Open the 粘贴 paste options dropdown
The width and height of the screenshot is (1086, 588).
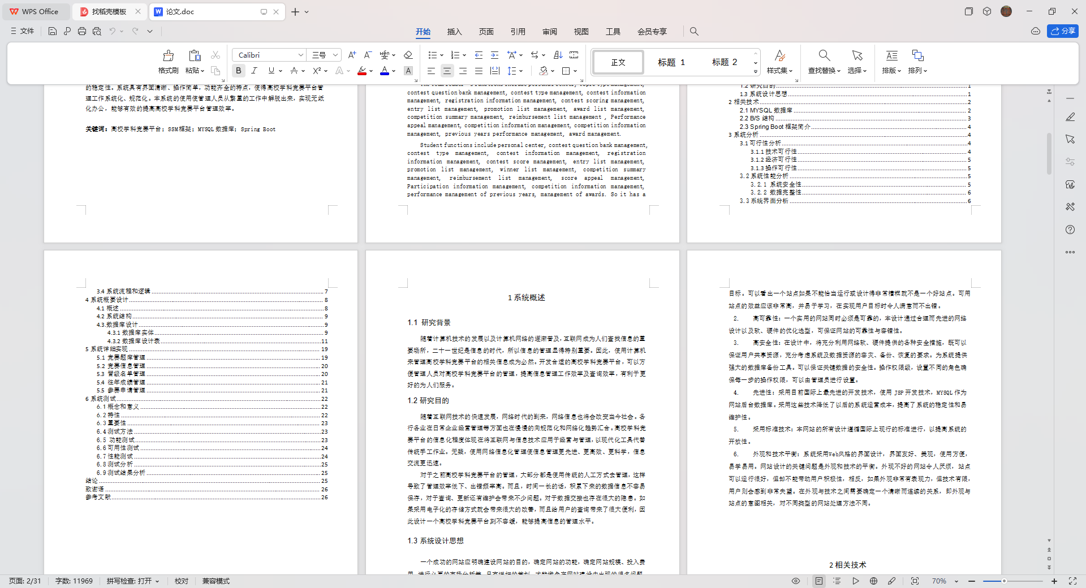click(195, 71)
